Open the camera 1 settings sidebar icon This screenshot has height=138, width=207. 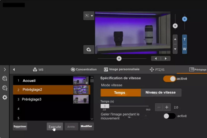[5, 79]
